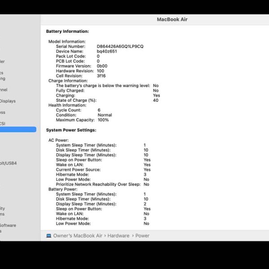The height and width of the screenshot is (269, 269).
Task: Click Sleep on Power Button under AC Power
Action: (79, 160)
